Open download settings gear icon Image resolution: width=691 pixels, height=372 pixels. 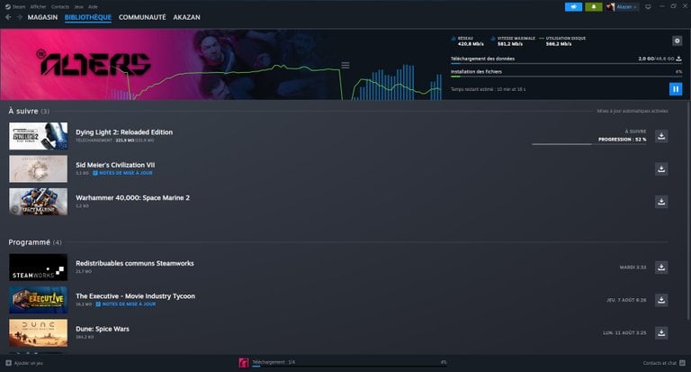point(677,41)
